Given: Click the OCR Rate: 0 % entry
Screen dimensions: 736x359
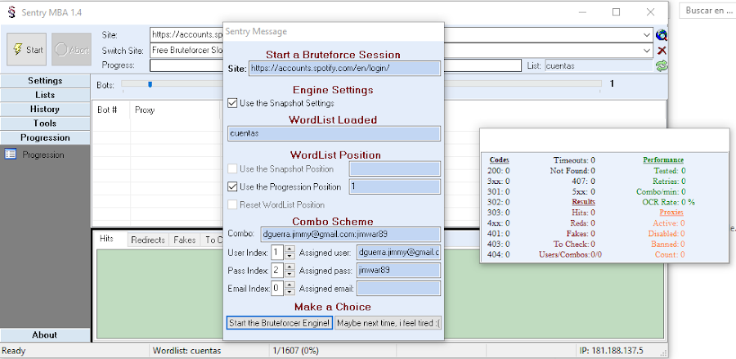Looking at the screenshot, I should pos(668,202).
